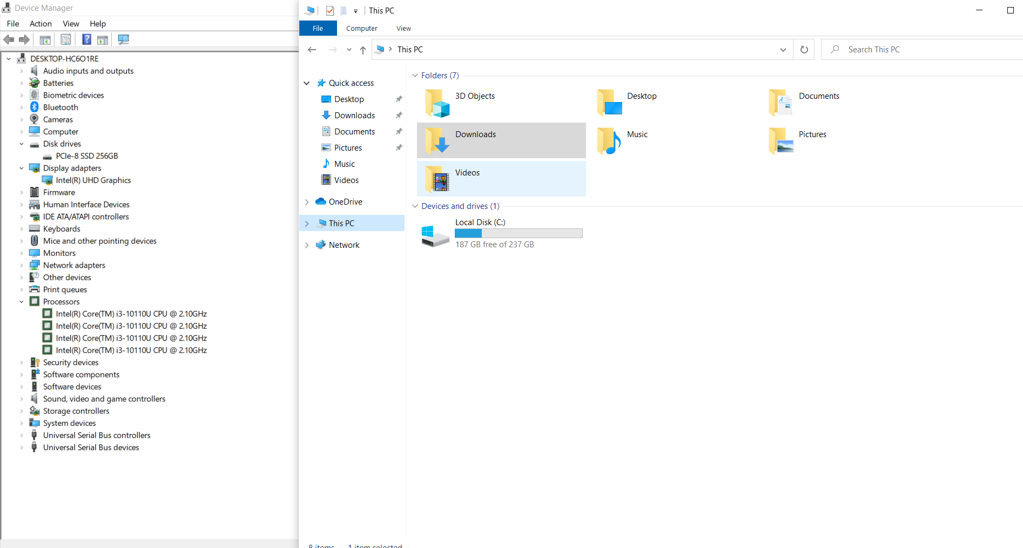Click Scan for hardware changes toolbar icon
The width and height of the screenshot is (1023, 548).
pos(124,39)
